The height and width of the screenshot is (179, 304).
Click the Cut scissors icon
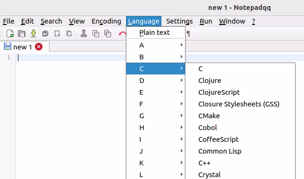84,33
